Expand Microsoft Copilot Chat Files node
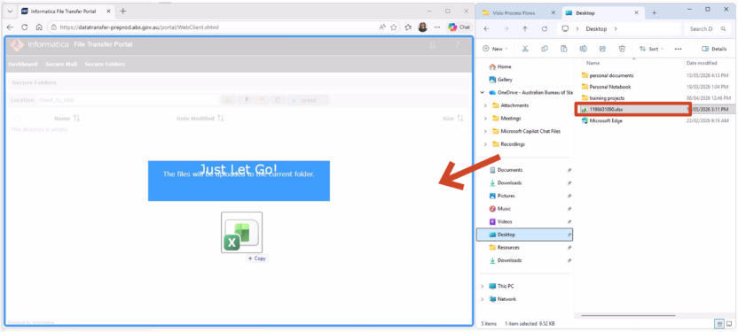This screenshot has height=332, width=738. click(485, 132)
